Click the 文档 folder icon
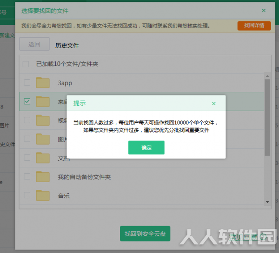Viewport: 279px width, 253px height. tap(43, 158)
